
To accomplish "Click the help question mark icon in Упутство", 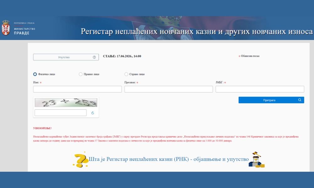I will click(94, 57).
